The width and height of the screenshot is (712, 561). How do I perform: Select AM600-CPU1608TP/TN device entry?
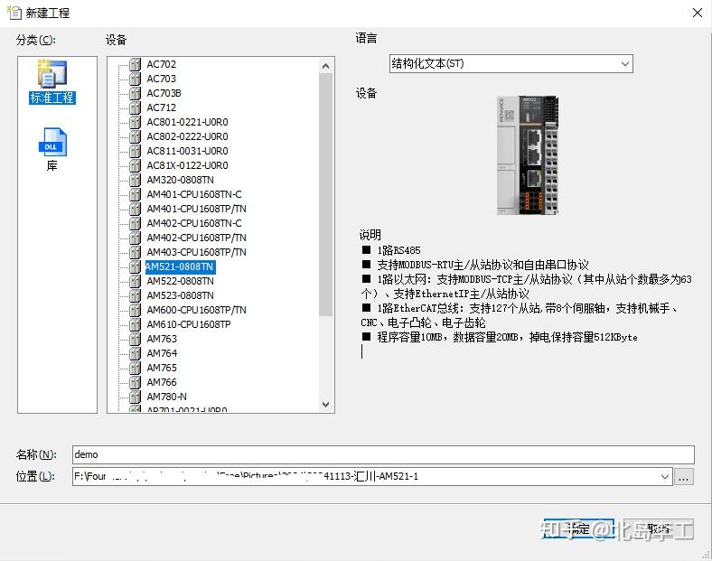click(x=196, y=310)
